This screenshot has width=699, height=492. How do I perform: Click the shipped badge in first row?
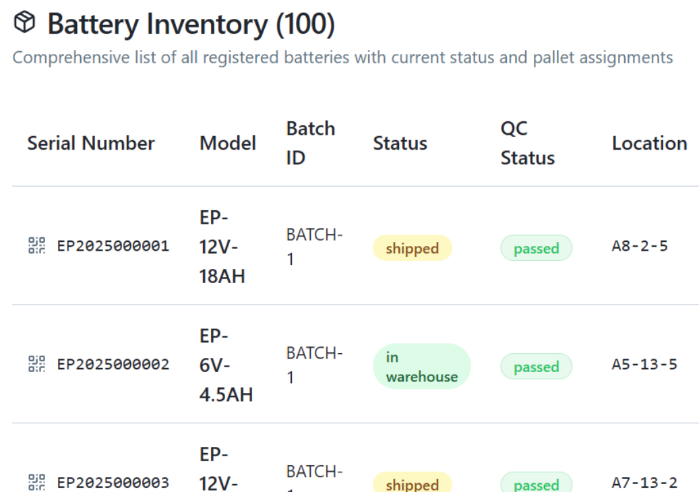412,248
